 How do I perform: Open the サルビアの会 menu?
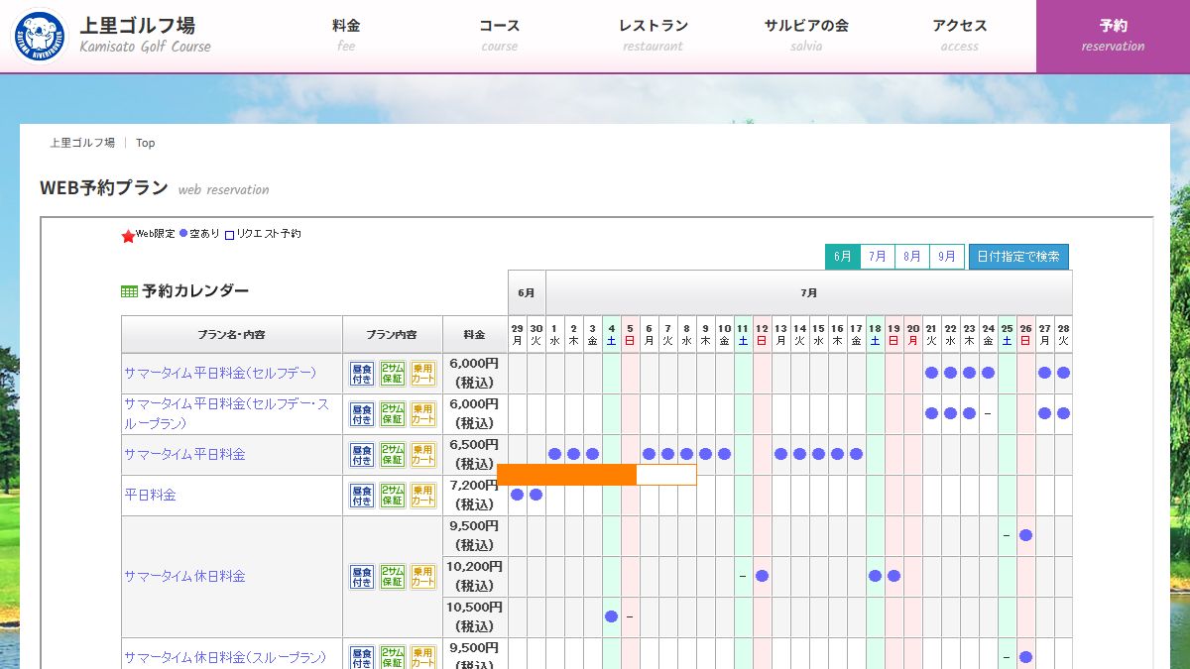pos(806,36)
